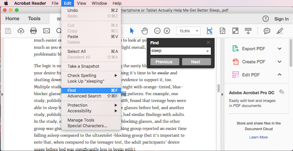This screenshot has width=293, height=151.
Task: Close the Find panel
Action: click(208, 43)
